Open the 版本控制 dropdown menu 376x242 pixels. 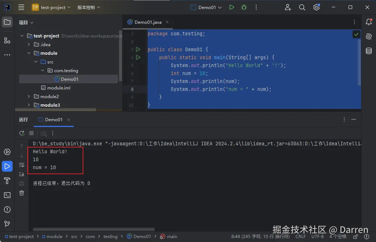point(88,8)
